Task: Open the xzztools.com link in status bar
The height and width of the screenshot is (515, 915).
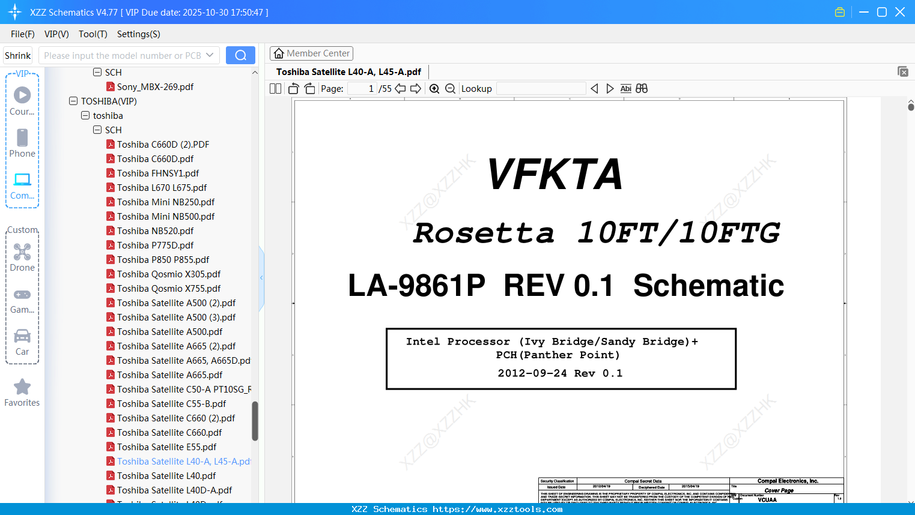Action: tap(497, 509)
